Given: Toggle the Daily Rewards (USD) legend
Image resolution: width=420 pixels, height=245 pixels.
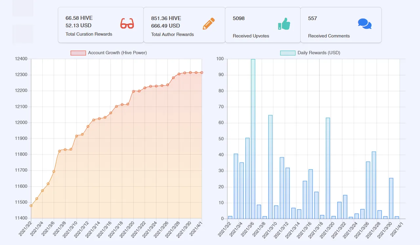Looking at the screenshot, I should [x=310, y=53].
